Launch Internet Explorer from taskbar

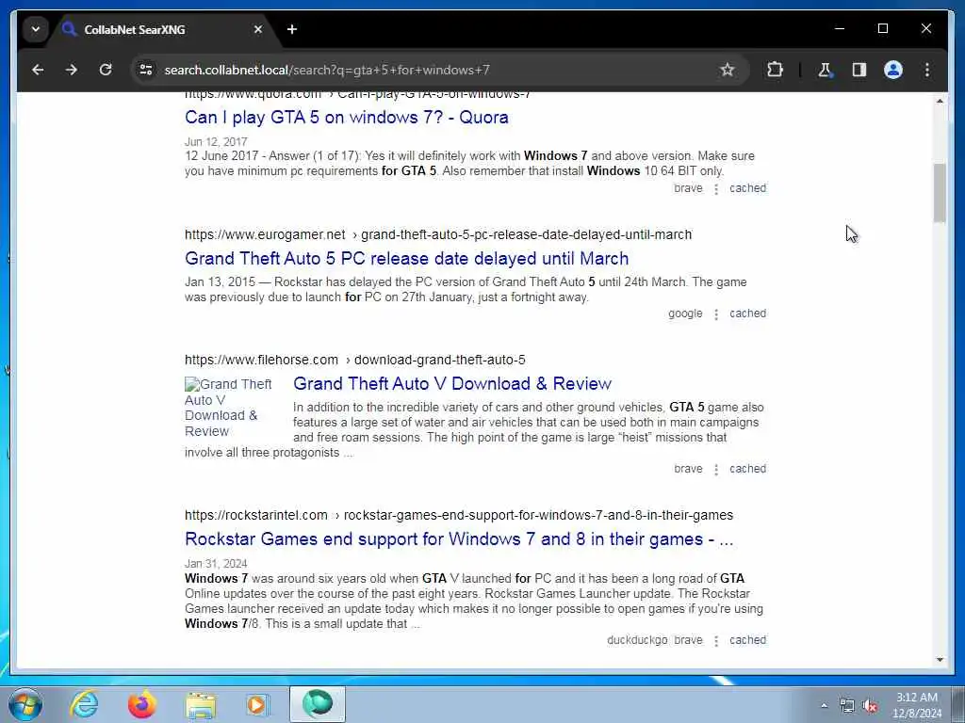click(84, 704)
